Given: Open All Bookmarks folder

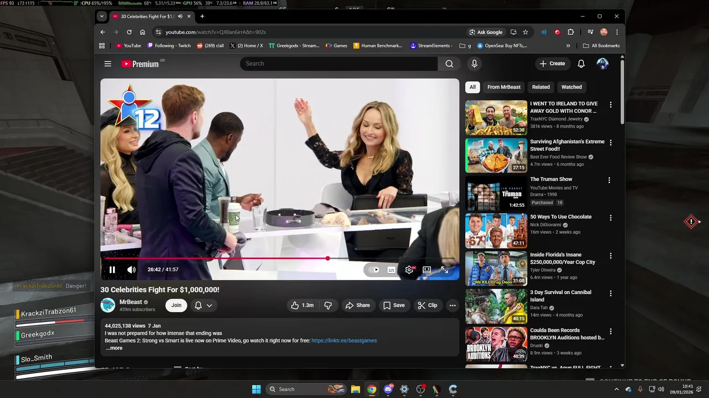Looking at the screenshot, I should [x=602, y=46].
